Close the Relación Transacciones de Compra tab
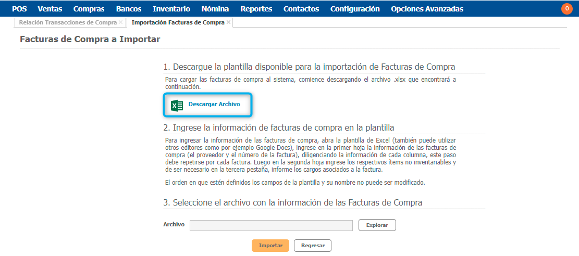Image resolution: width=579 pixels, height=256 pixels. [121, 22]
